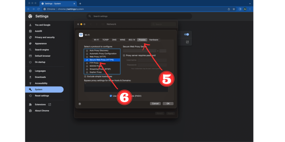Enable Auto Proxy Discovery checkbox
The height and width of the screenshot is (142, 285).
point(87,50)
